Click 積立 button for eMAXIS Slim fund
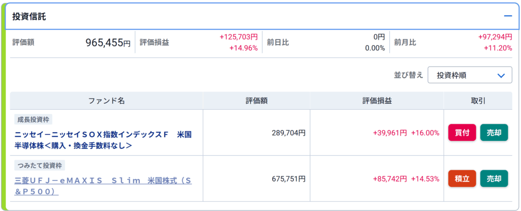The width and height of the screenshot is (521, 211). [x=462, y=178]
